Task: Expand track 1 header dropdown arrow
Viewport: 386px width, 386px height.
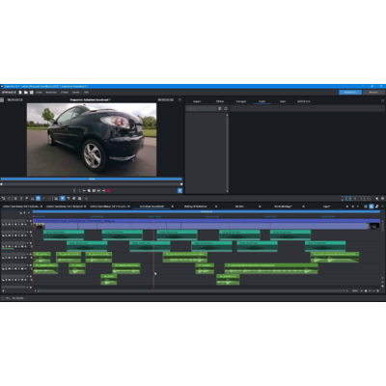Action: pyautogui.click(x=27, y=221)
